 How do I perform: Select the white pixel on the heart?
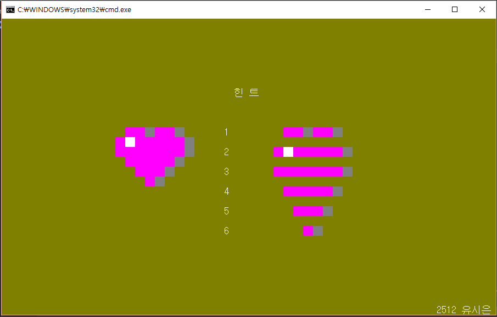130,142
